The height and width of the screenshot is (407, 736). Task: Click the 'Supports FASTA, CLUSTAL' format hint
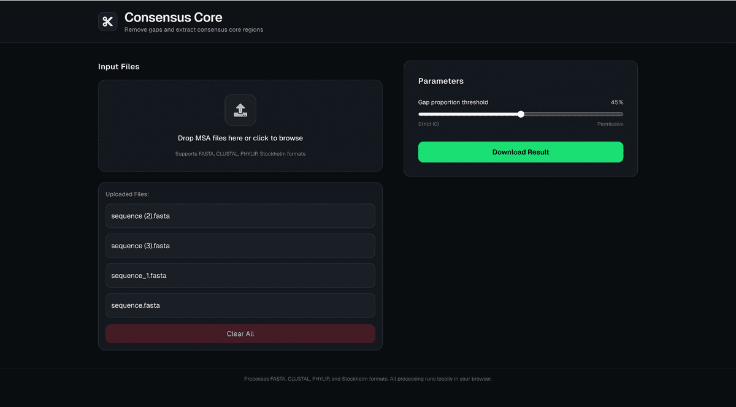point(240,153)
